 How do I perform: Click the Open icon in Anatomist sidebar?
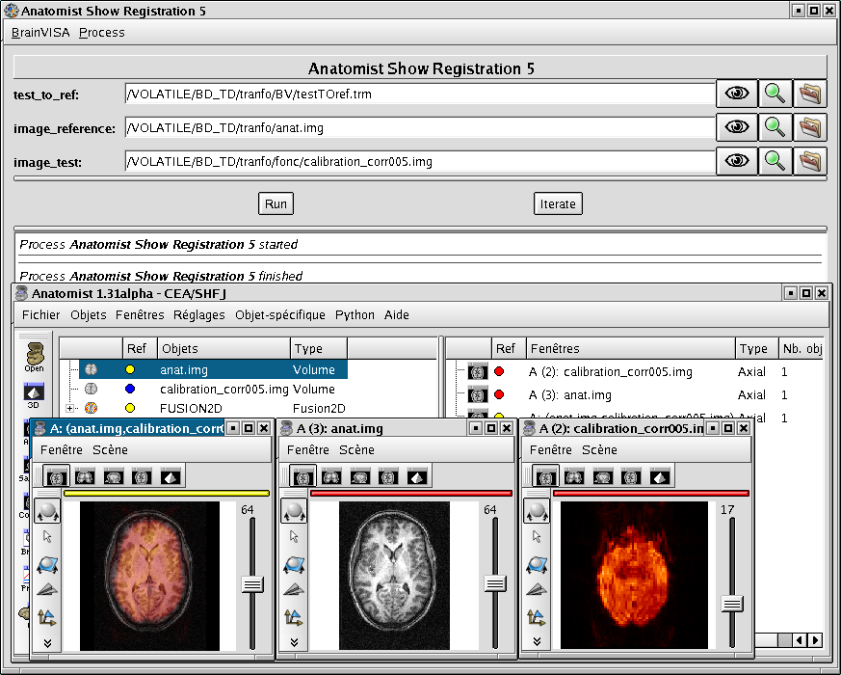34,354
